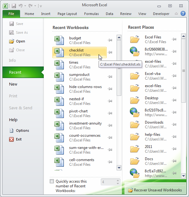This screenshot has height=197, width=189.
Task: Switch to the Insert tab
Action: [x=46, y=14]
